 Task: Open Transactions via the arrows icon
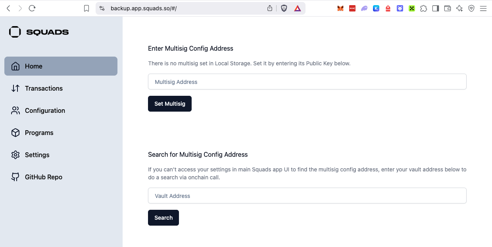[x=15, y=88]
